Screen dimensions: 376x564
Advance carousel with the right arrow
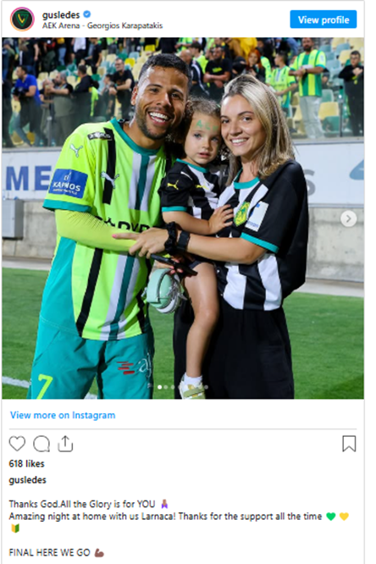click(x=348, y=218)
